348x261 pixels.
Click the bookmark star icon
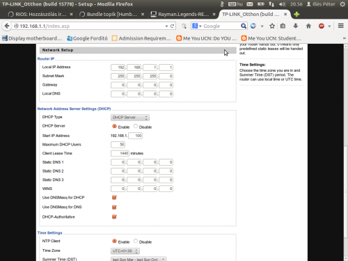tap(272, 26)
